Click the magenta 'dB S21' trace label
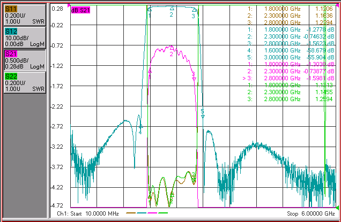341x222 pixels. tap(80, 10)
